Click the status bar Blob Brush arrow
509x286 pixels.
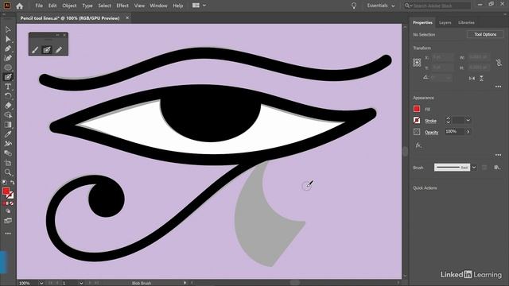tap(185, 283)
